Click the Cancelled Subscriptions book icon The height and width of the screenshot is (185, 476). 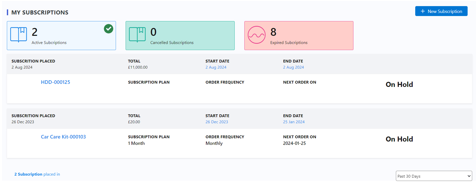pyautogui.click(x=137, y=35)
